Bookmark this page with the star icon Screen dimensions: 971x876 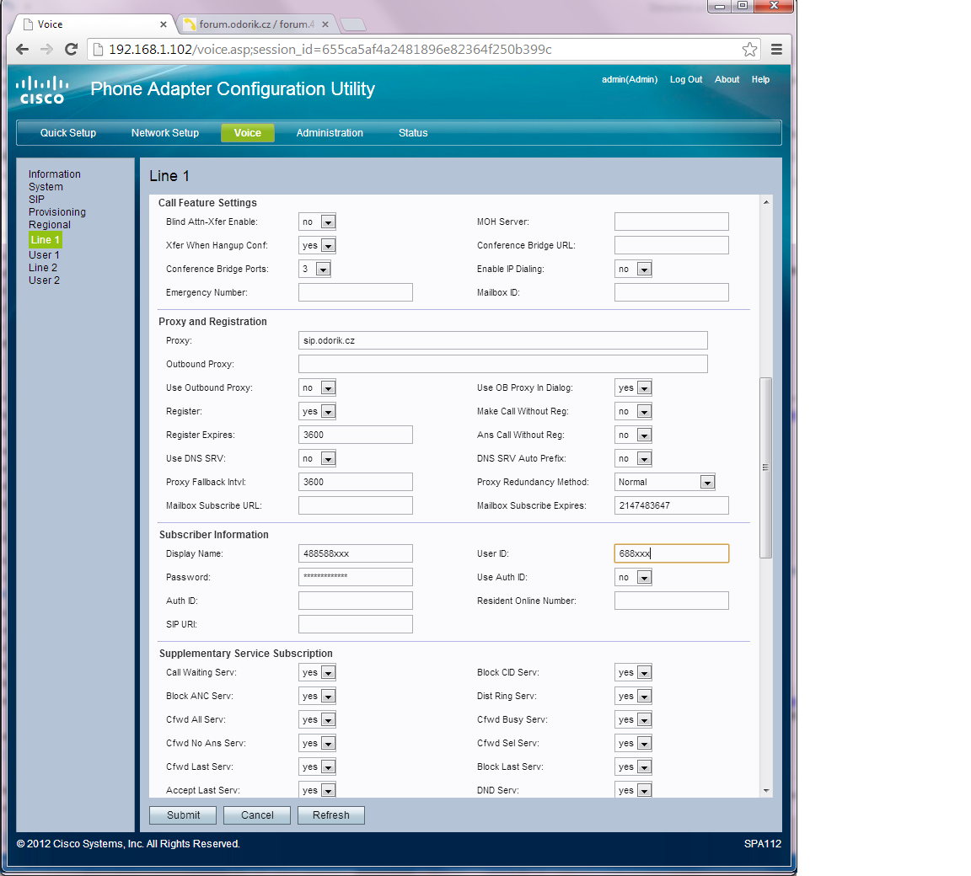click(x=749, y=50)
